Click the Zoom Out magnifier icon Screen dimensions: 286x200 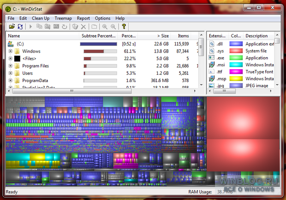pyautogui.click(x=113, y=27)
